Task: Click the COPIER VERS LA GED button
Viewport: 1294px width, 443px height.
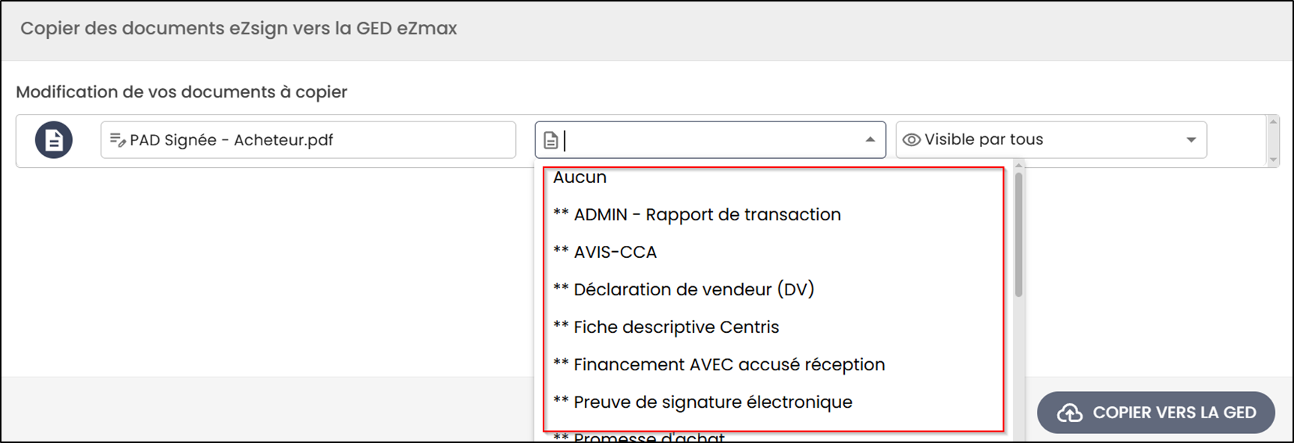Action: point(1156,412)
